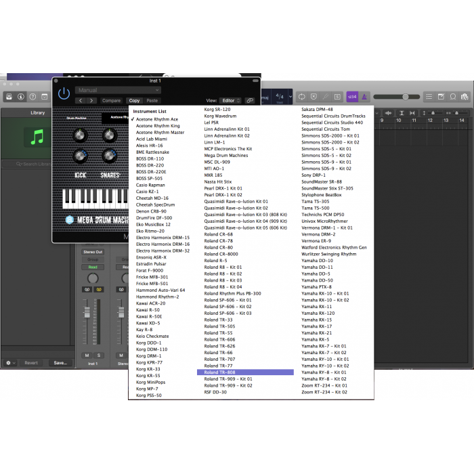Open Quick Help with the question mark icon
The height and width of the screenshot is (474, 474).
[x=33, y=97]
